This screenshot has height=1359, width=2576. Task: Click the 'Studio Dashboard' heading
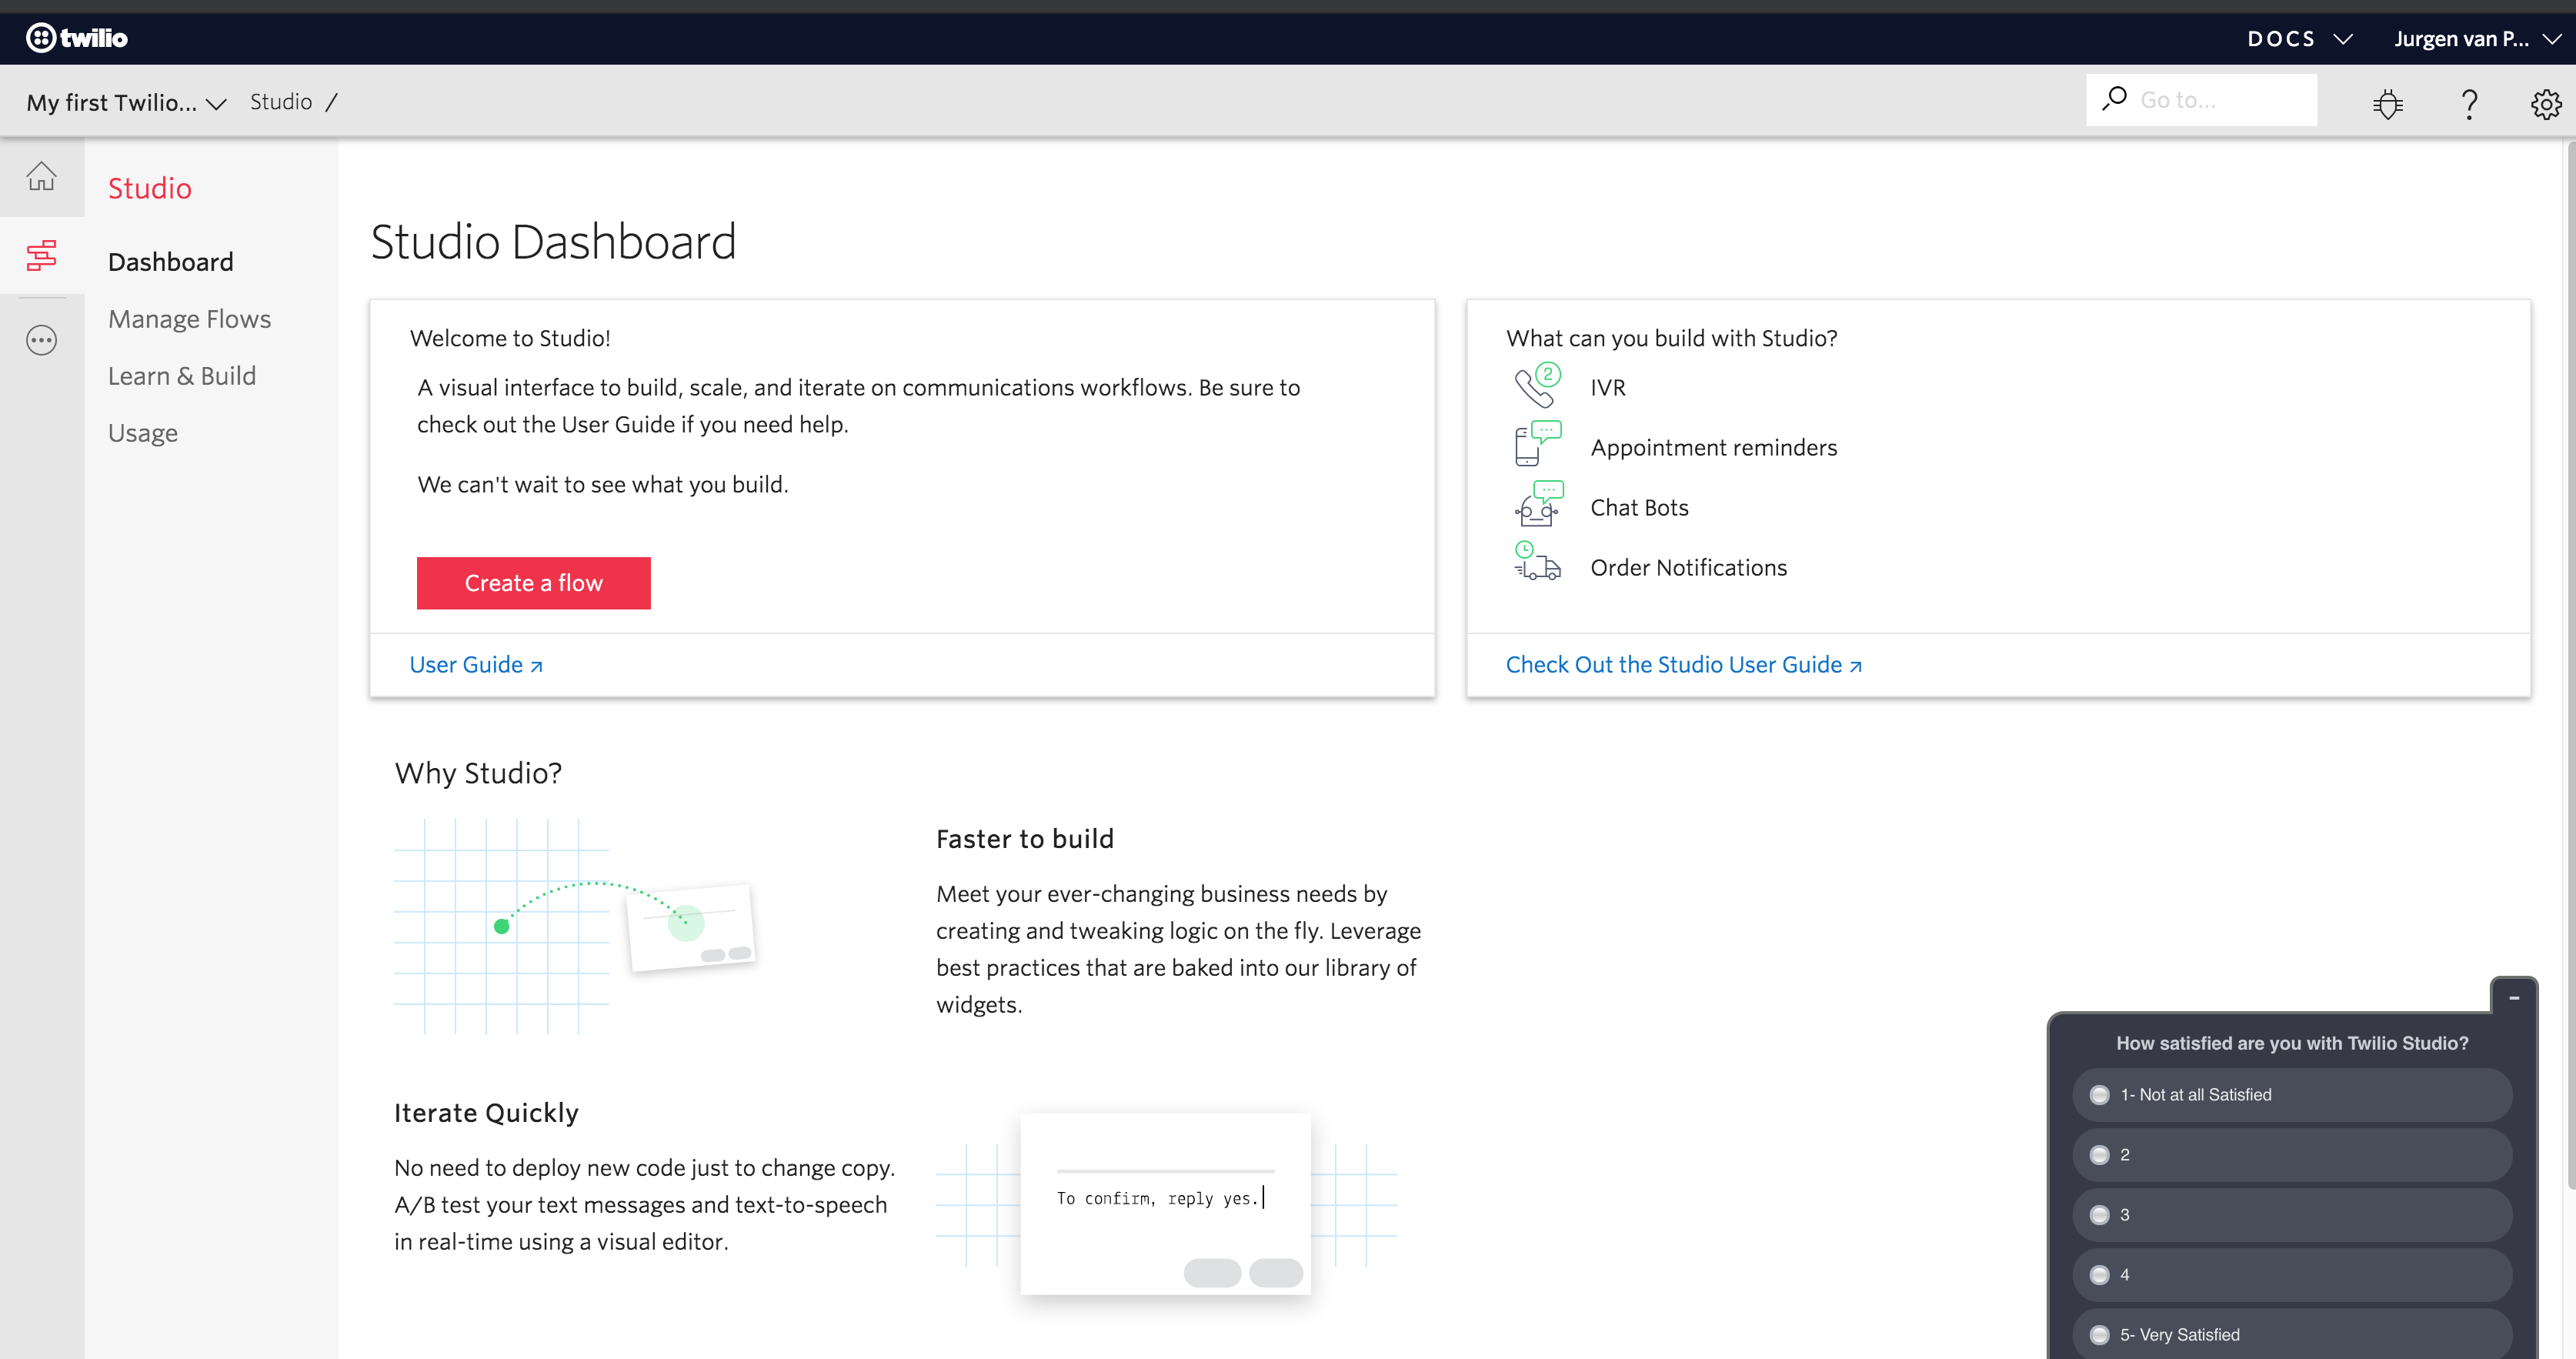[553, 242]
